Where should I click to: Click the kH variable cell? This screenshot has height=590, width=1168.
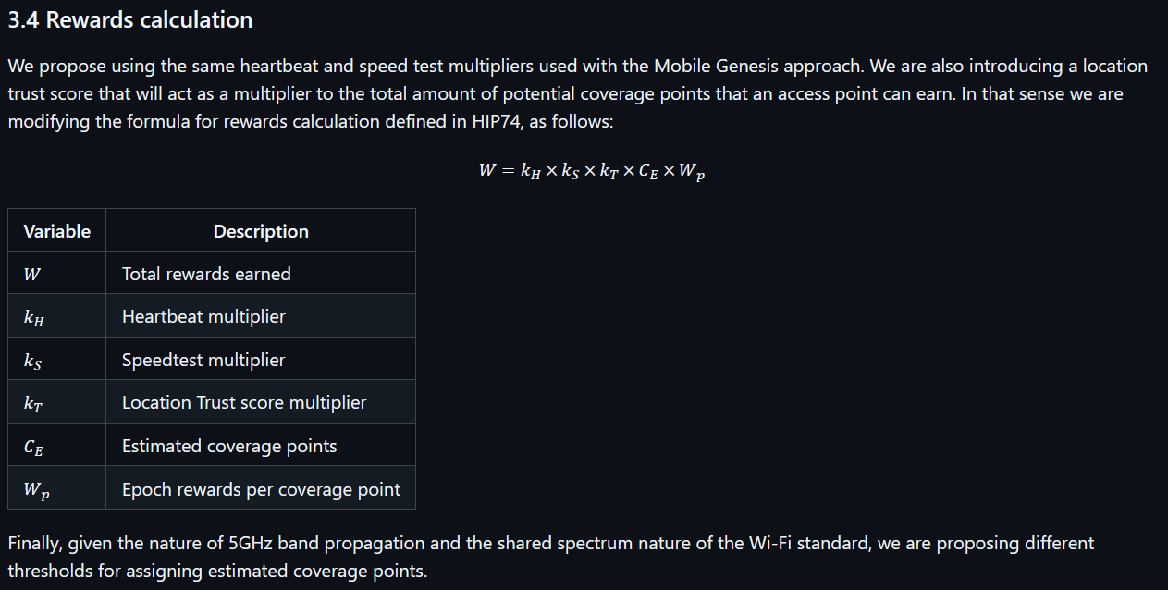[x=57, y=316]
